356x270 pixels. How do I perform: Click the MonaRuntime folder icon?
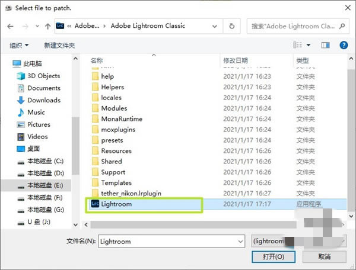tap(95, 118)
